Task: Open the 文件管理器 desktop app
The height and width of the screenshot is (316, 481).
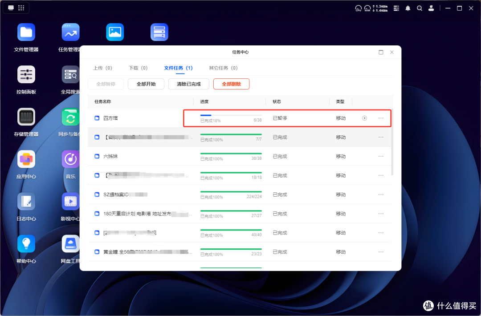Action: pyautogui.click(x=26, y=32)
